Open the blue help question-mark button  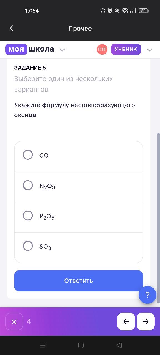(147, 295)
